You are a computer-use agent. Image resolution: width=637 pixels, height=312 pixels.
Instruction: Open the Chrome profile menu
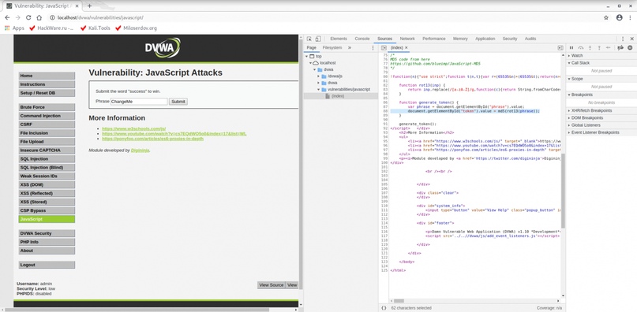[x=619, y=17]
